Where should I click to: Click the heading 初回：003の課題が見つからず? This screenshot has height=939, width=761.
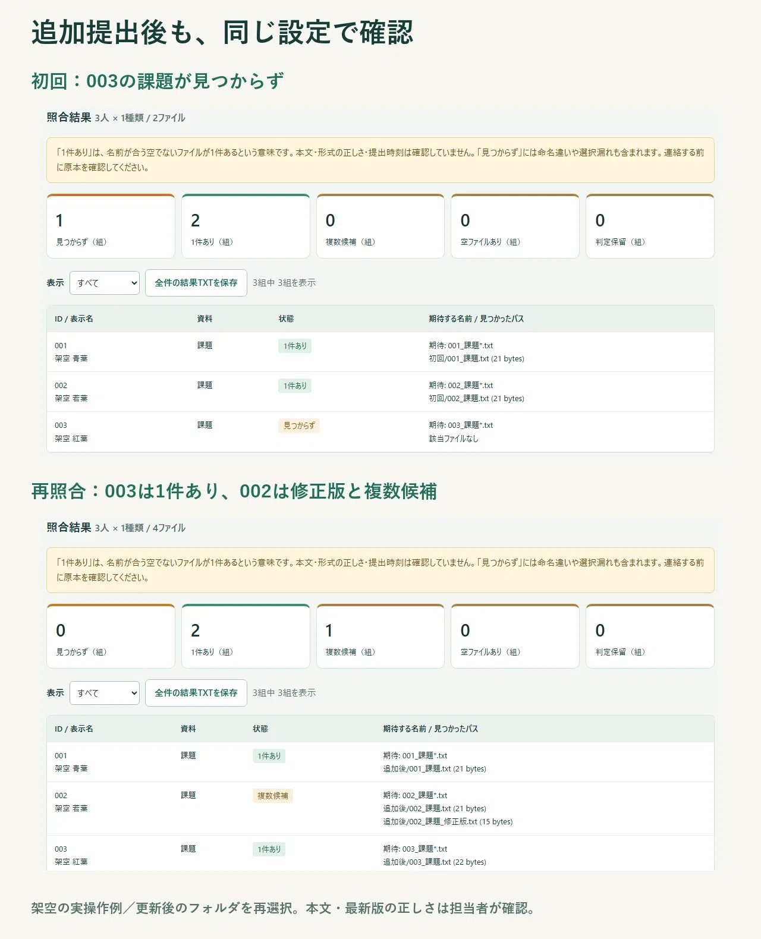pyautogui.click(x=158, y=81)
